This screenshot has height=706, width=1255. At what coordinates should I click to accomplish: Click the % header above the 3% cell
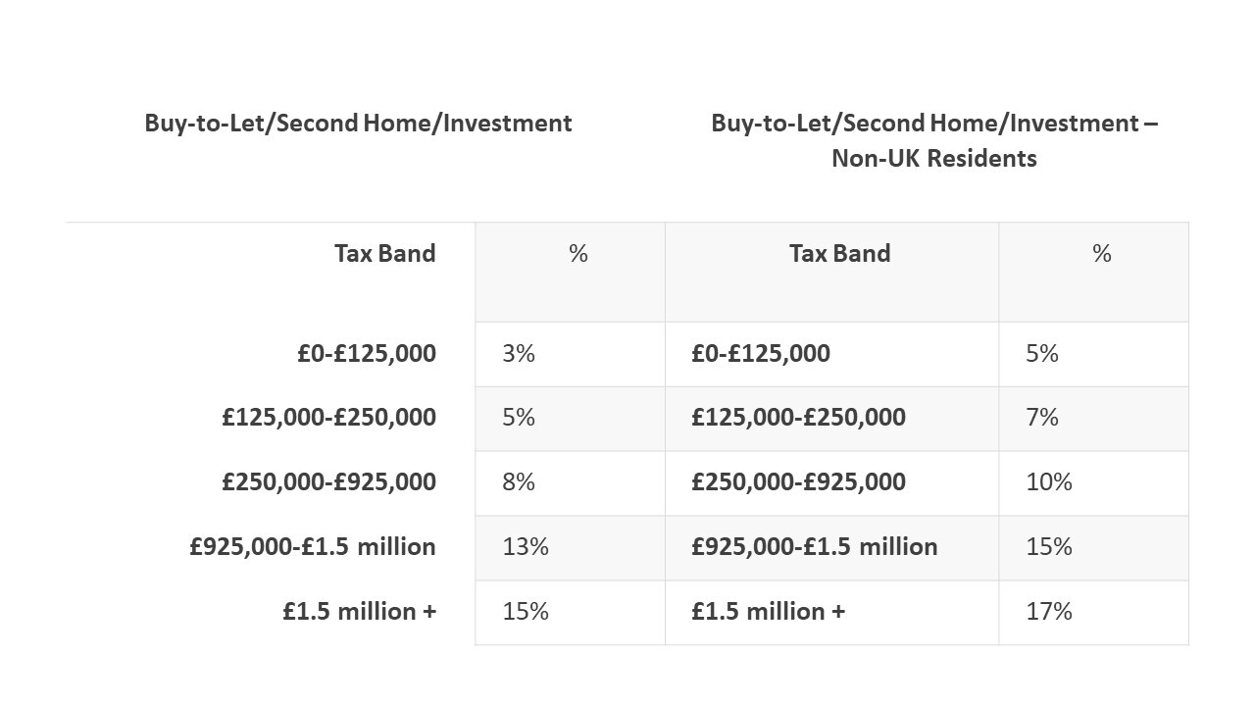(578, 254)
